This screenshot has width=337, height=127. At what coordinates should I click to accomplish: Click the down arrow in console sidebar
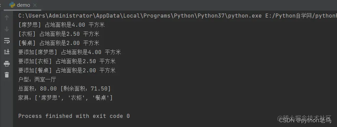pyautogui.click(x=7, y=29)
